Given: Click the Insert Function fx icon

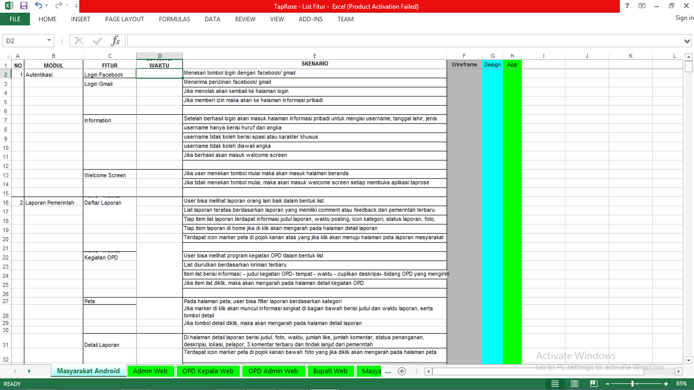Looking at the screenshot, I should [116, 41].
